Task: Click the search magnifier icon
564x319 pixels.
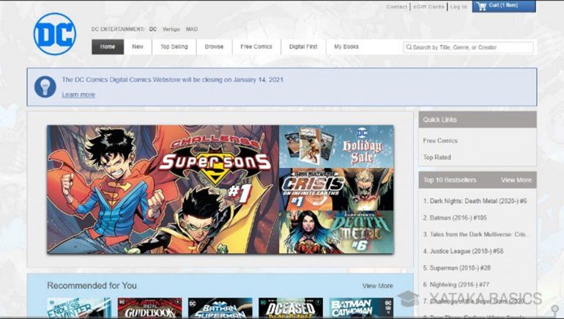Action: pos(408,47)
